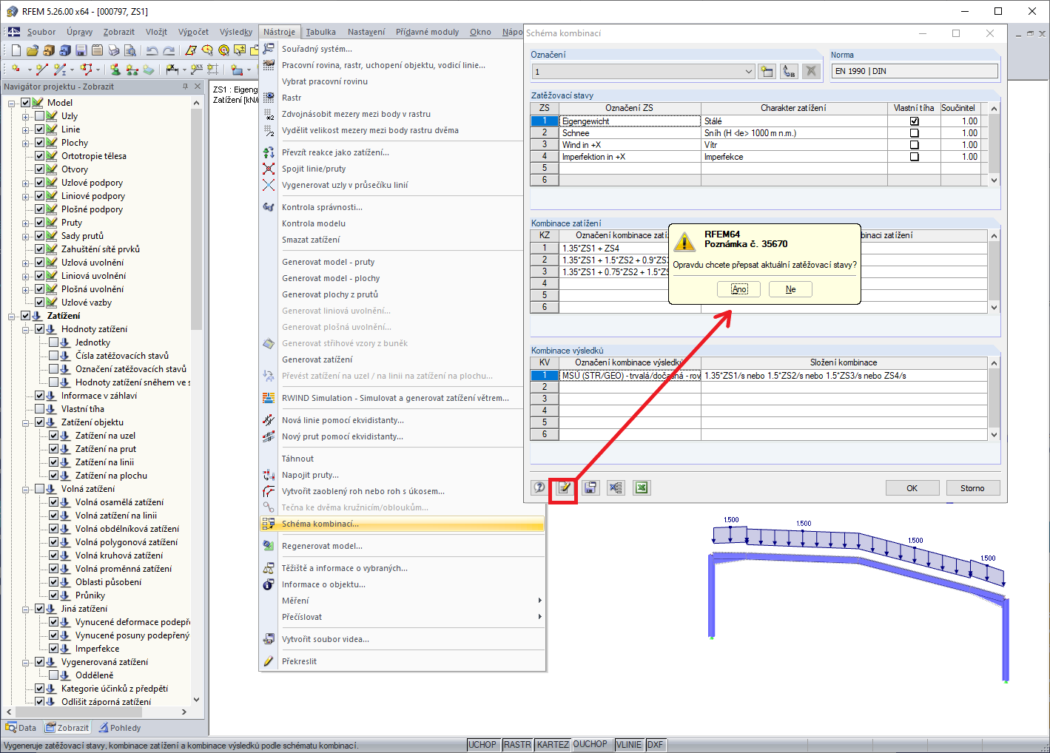This screenshot has width=1050, height=753.
Task: Click the New document icon in the toolbar
Action: [x=16, y=50]
